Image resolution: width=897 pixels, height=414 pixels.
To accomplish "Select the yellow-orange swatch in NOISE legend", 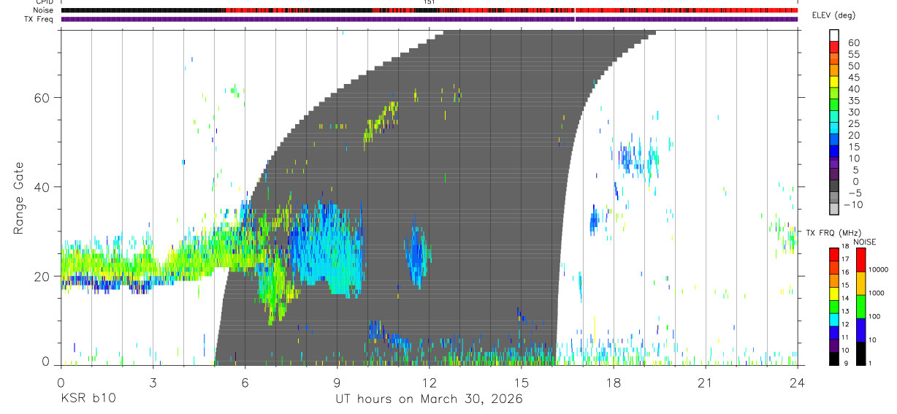I will (860, 283).
